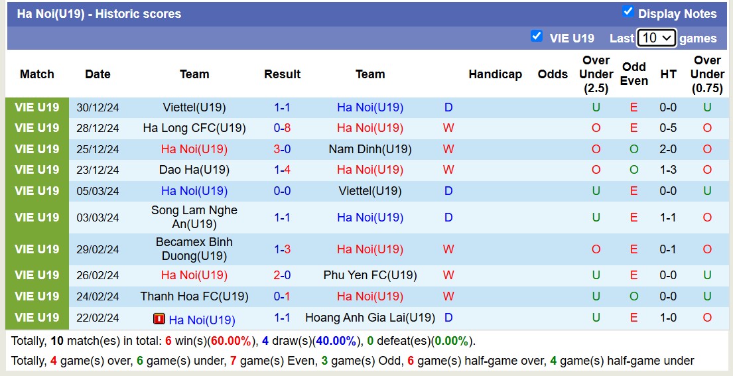Click the date 29/02/24
Screen dimensions: 733x376
[x=98, y=249]
